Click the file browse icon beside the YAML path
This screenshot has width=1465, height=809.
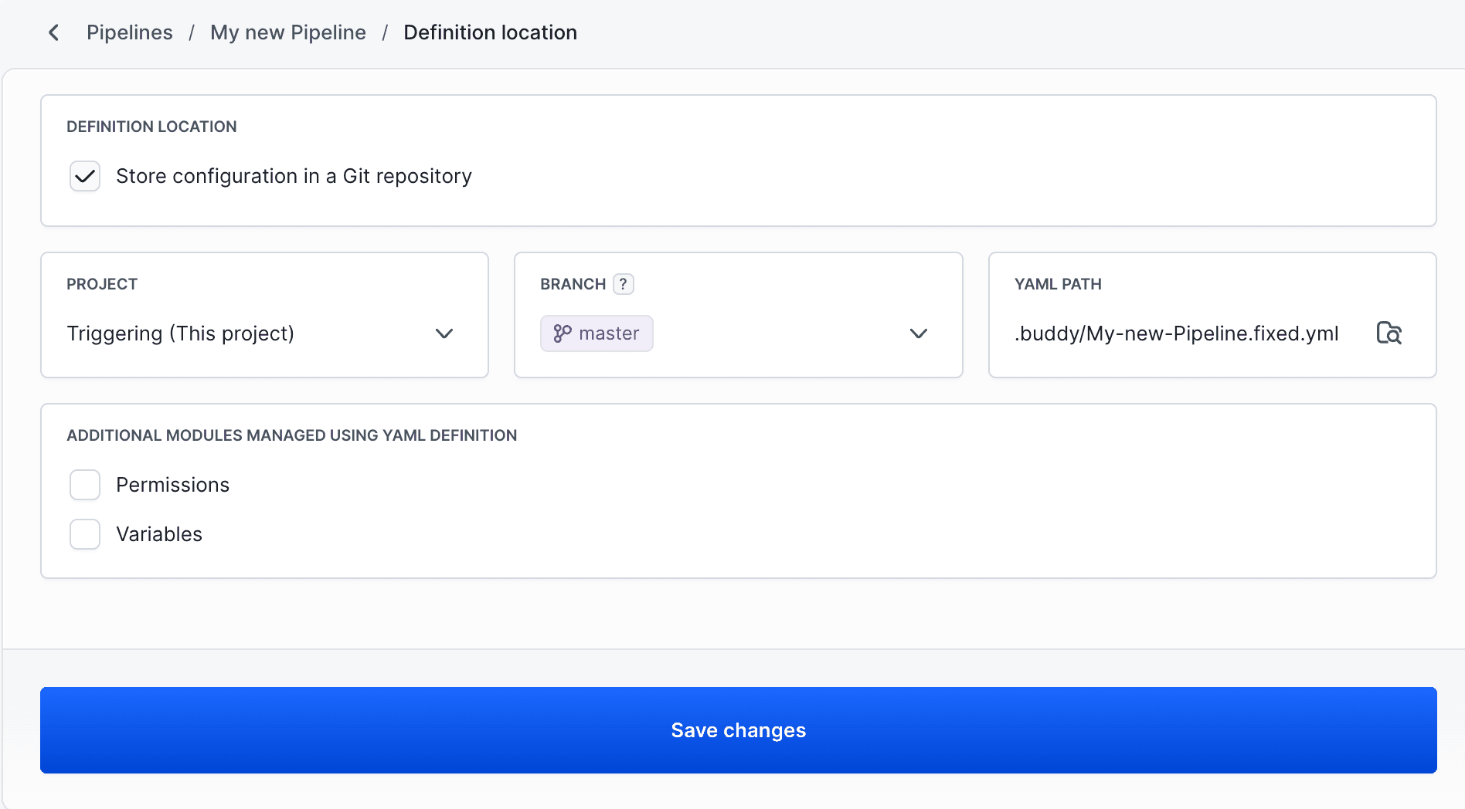click(x=1389, y=333)
